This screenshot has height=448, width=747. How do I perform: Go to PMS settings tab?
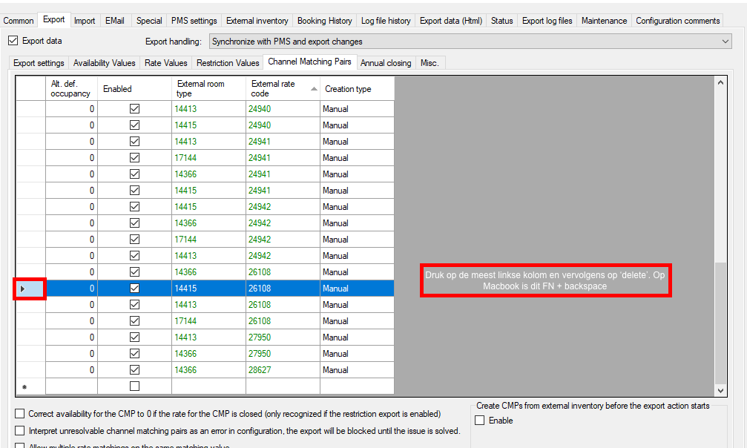pyautogui.click(x=194, y=21)
